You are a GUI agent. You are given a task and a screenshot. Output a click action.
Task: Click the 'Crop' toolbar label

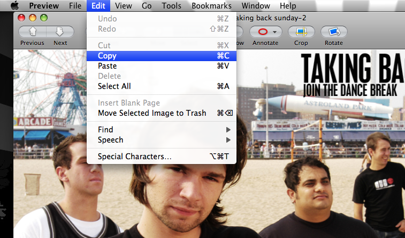point(301,43)
